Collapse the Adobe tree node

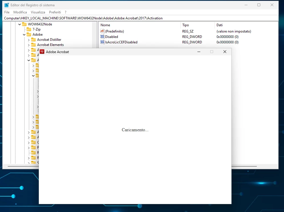coord(24,35)
